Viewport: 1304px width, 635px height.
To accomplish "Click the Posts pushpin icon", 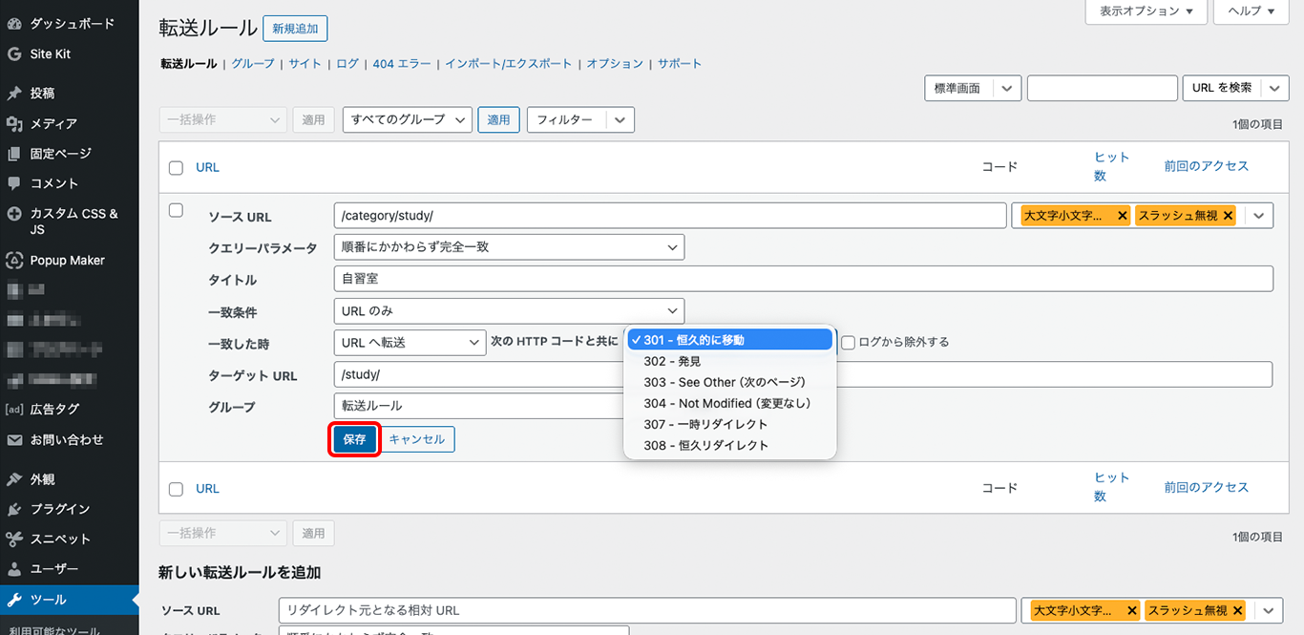I will coord(14,94).
